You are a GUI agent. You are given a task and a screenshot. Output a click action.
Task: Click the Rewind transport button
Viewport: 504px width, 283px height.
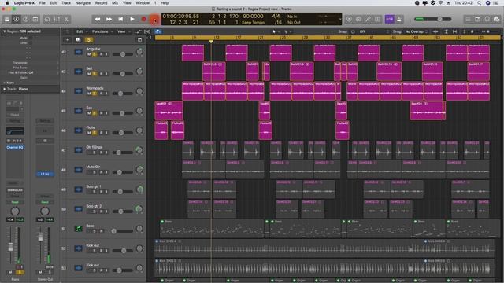[x=97, y=19]
